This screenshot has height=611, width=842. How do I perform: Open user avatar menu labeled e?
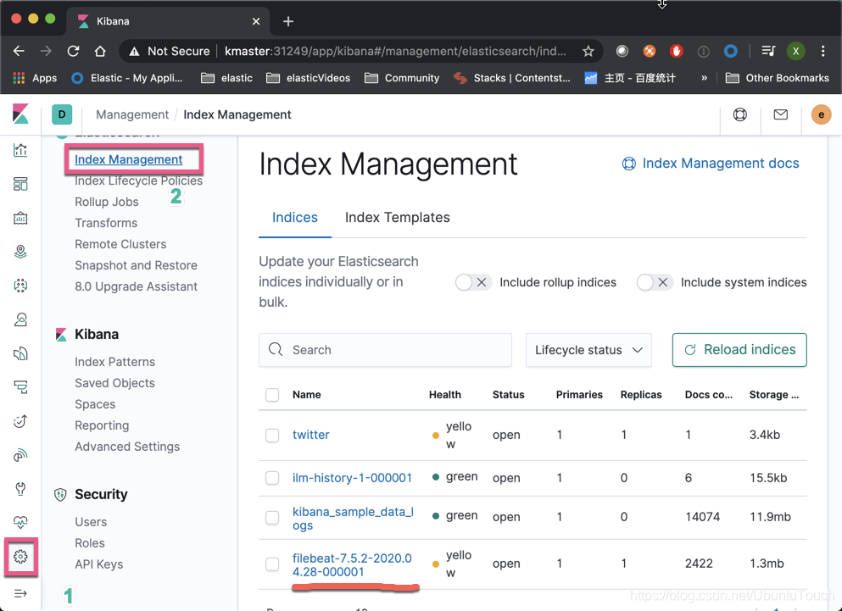tap(821, 114)
